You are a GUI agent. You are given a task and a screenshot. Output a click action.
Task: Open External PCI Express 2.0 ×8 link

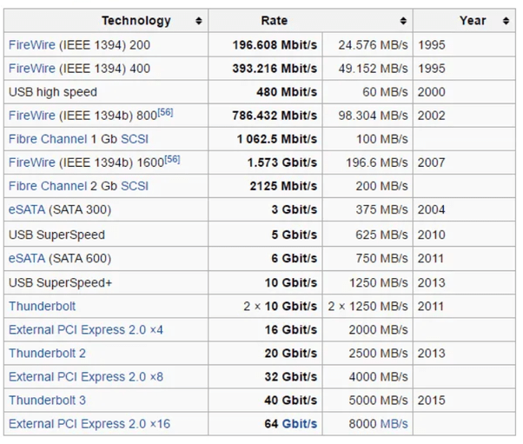[86, 377]
